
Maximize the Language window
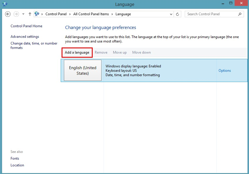[x=231, y=3]
